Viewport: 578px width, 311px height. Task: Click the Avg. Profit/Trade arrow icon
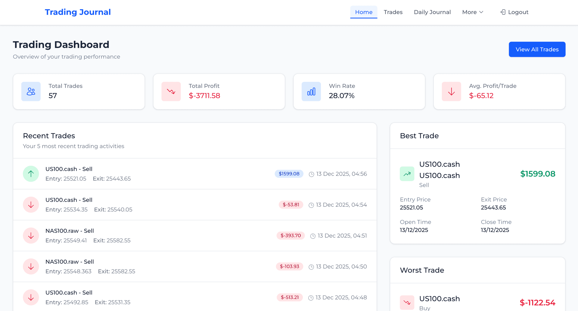point(451,91)
